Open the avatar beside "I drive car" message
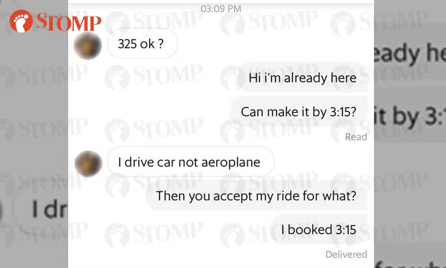Screen dimensions: 446x268 [x=87, y=163]
